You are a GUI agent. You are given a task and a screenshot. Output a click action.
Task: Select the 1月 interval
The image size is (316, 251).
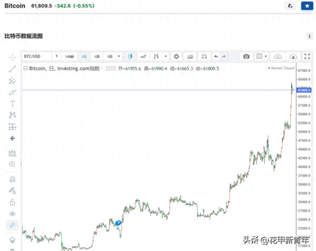tap(97, 56)
